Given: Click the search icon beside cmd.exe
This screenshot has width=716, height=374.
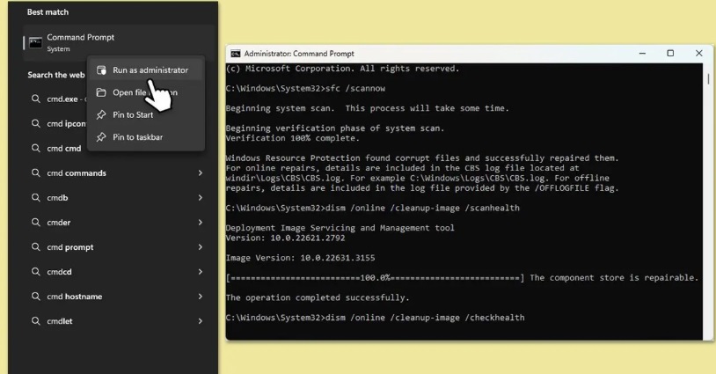Looking at the screenshot, I should 35,99.
